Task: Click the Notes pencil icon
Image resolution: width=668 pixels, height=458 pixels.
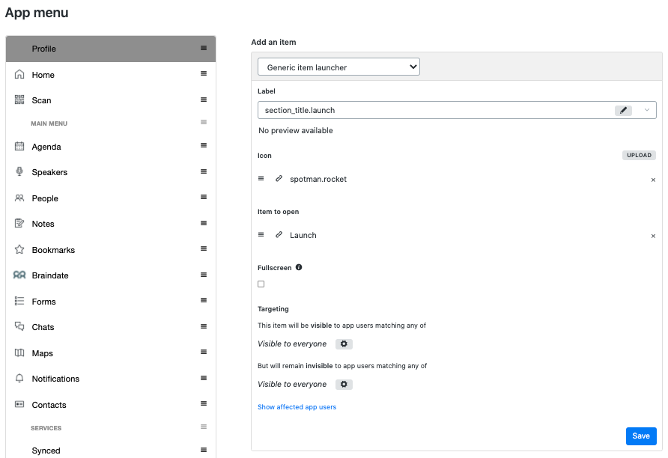Action: coord(19,223)
